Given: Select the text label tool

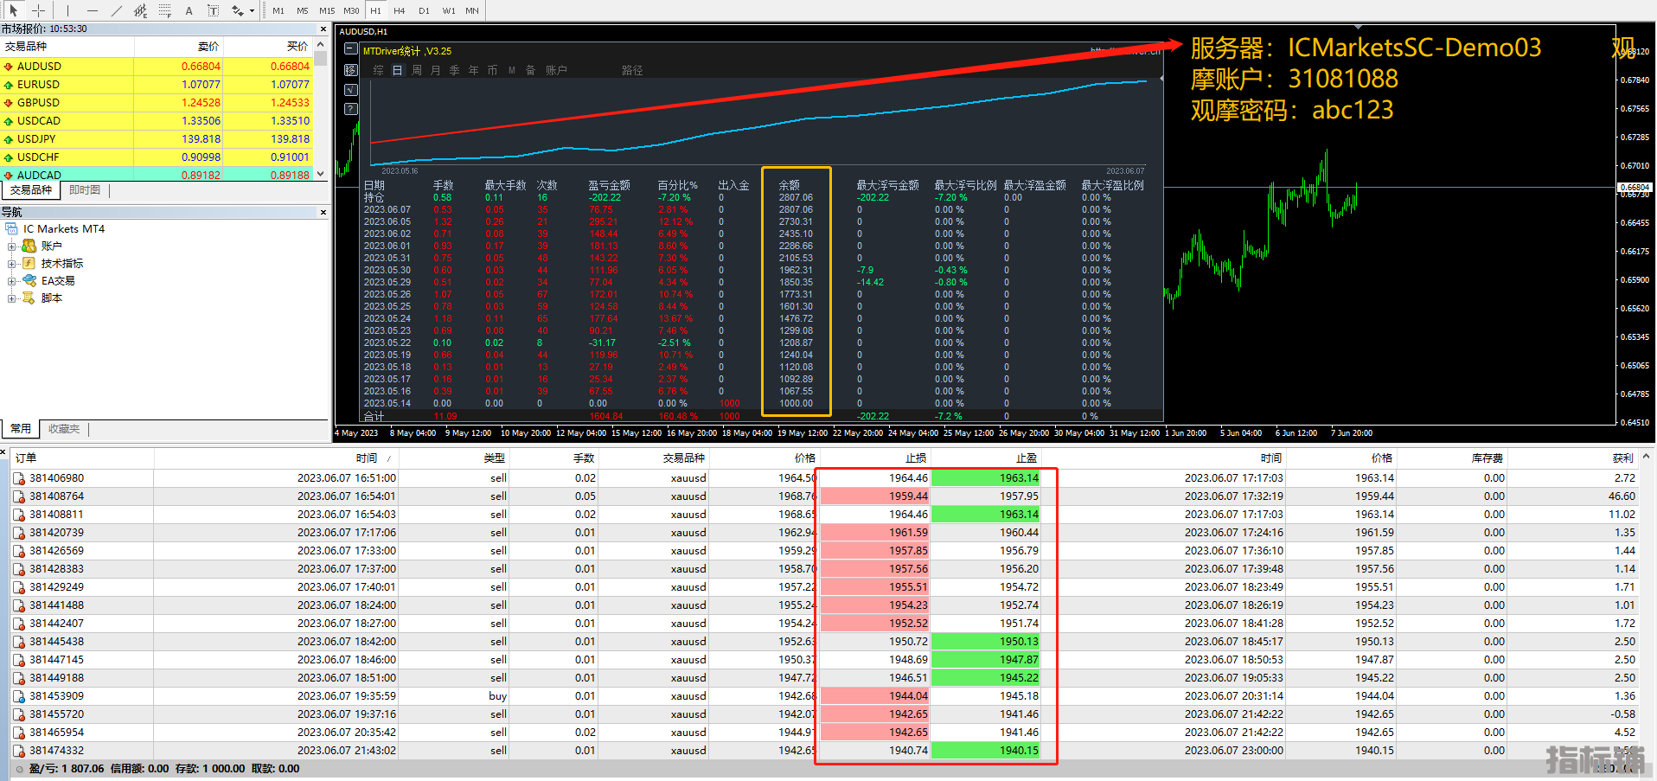Looking at the screenshot, I should [214, 10].
